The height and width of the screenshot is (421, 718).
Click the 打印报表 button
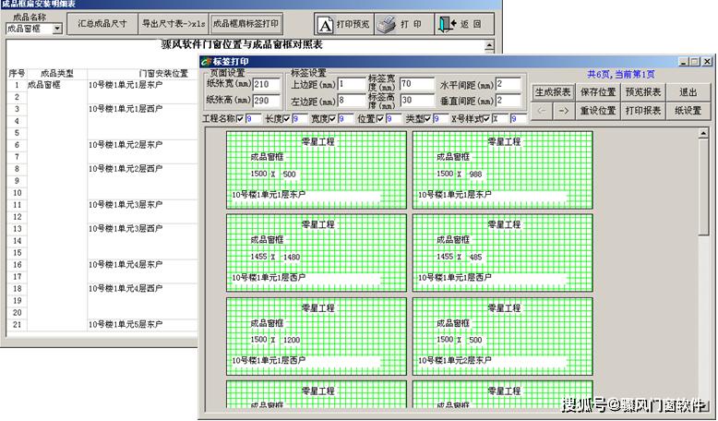643,111
